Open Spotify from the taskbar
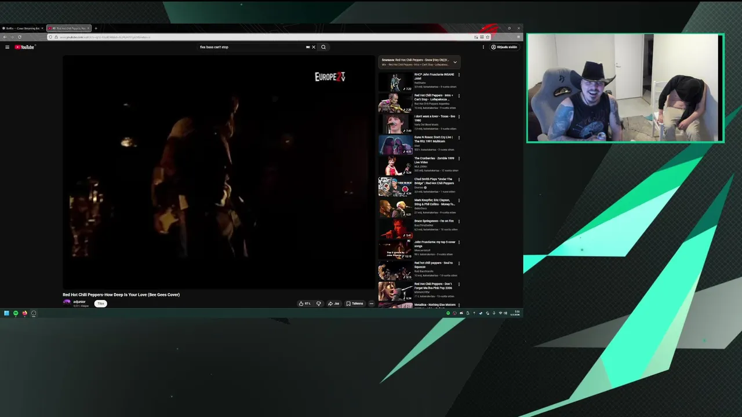 16,313
